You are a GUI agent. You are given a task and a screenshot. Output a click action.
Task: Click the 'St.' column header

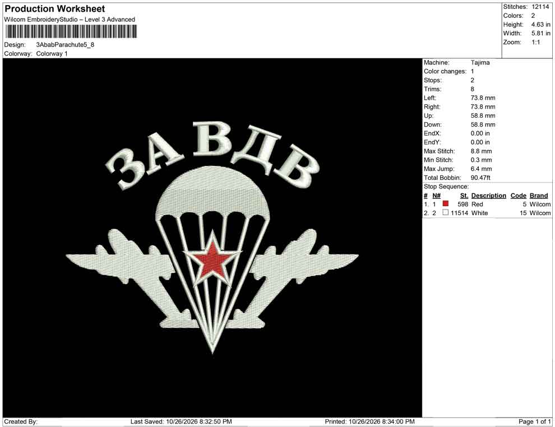pos(464,196)
